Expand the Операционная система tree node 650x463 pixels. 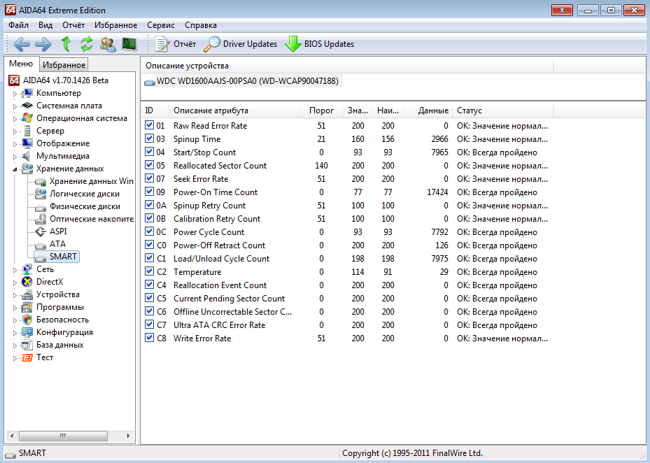(15, 119)
